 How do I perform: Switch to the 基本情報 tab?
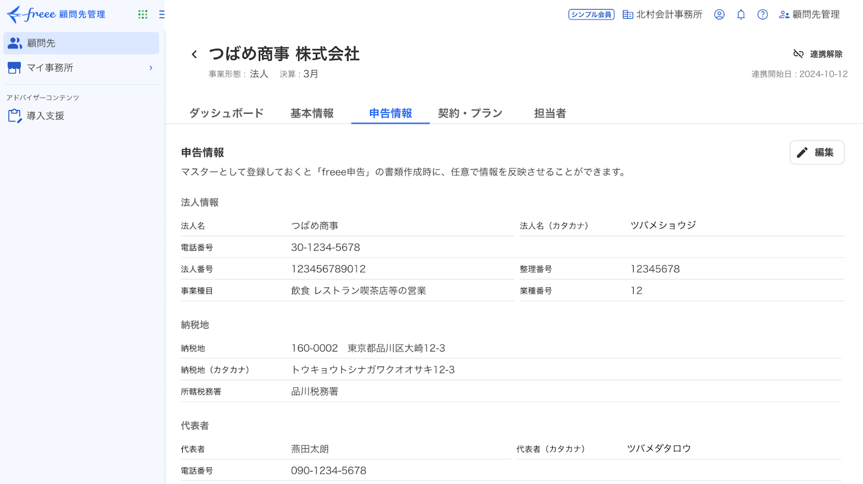coord(312,113)
